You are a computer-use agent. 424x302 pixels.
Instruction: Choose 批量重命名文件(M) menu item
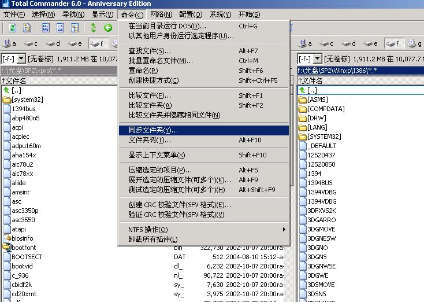tap(204, 61)
